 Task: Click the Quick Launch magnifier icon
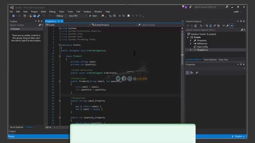pyautogui.click(x=227, y=7)
